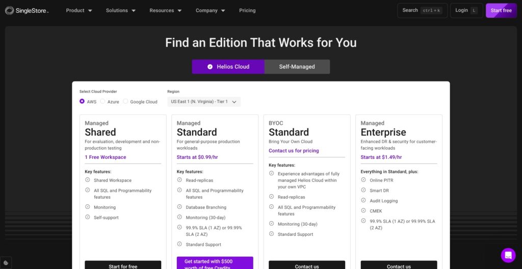This screenshot has height=269, width=522.
Task: Select AWS cloud provider
Action: 82,101
